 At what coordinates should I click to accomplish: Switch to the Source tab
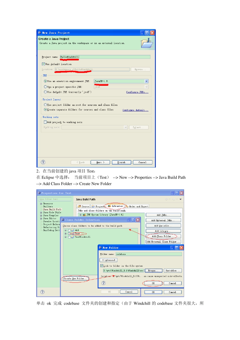(x=84, y=206)
